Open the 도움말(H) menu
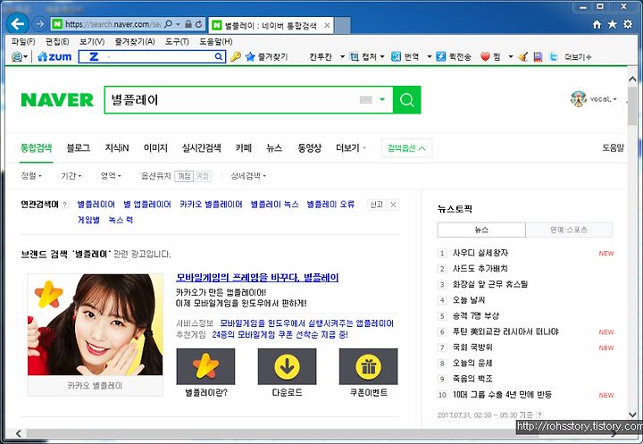Viewport: 643px width, 444px height. coord(216,41)
